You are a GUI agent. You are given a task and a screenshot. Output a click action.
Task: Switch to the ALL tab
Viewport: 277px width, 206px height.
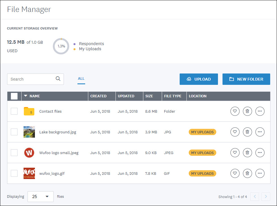81,78
